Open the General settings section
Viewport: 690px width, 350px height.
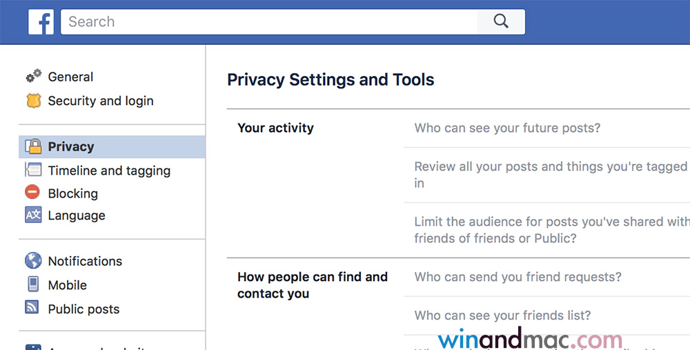70,77
